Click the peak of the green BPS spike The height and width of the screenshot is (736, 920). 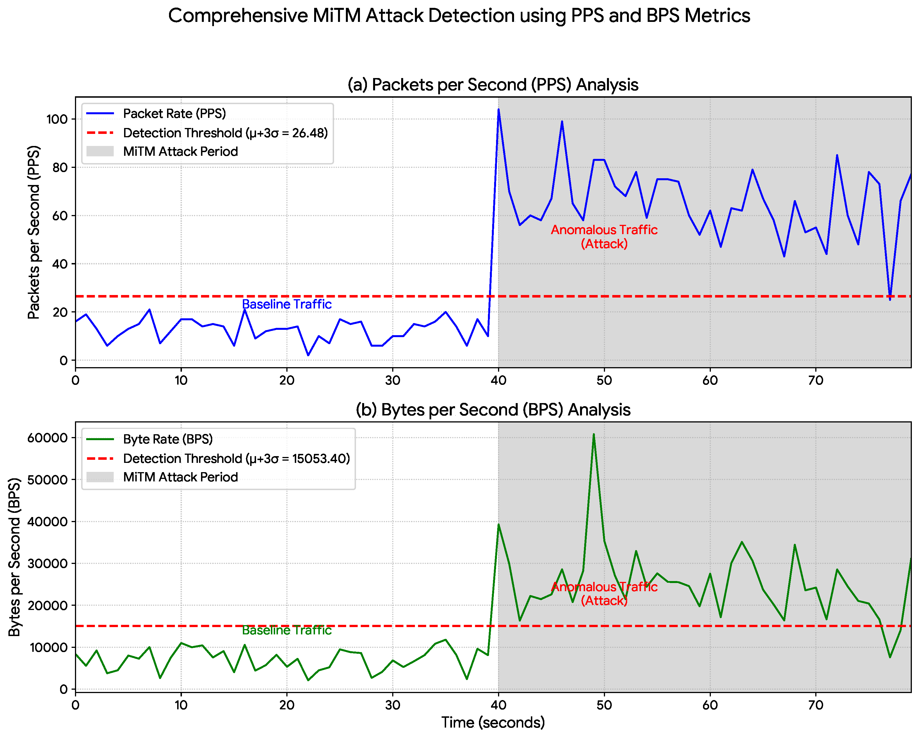(593, 435)
